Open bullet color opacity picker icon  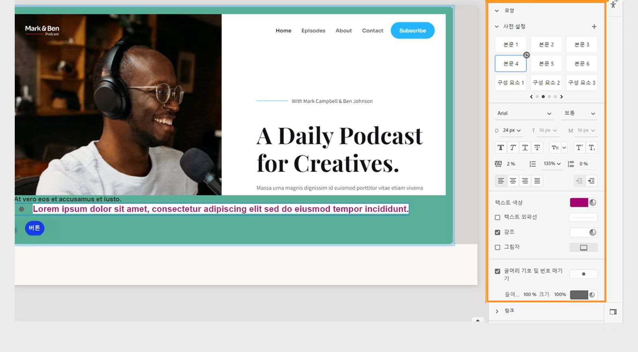(592, 295)
